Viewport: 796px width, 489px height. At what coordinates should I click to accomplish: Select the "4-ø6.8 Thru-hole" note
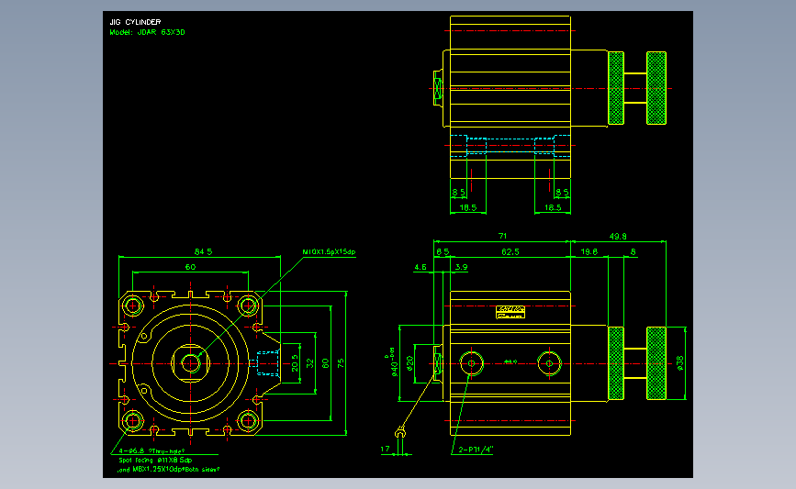151,451
